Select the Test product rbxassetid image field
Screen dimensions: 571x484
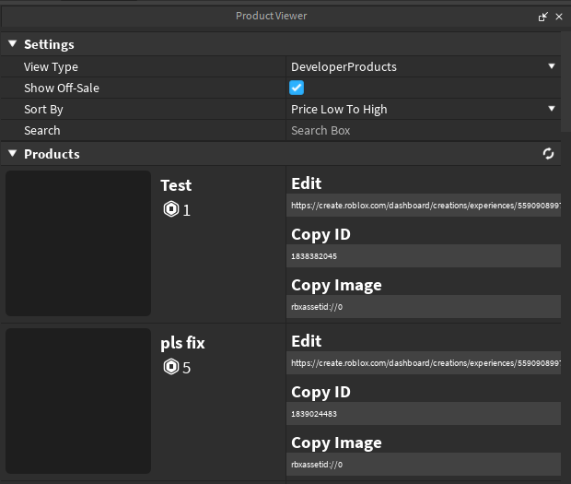click(424, 306)
